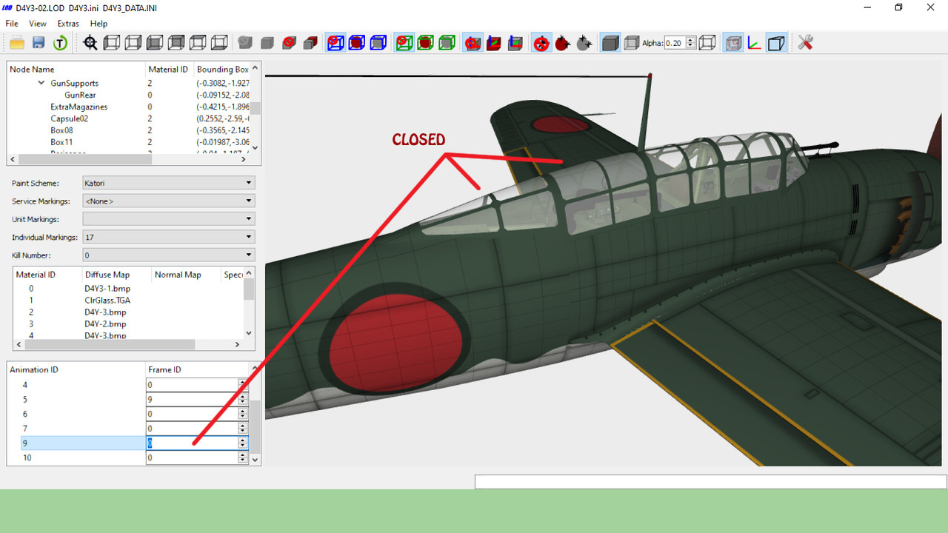Open the Paint Scheme dropdown

click(169, 183)
